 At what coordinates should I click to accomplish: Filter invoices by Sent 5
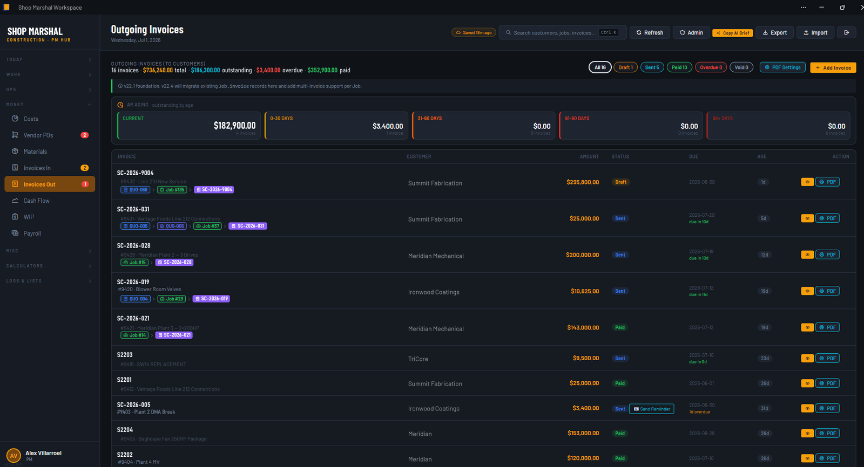[652, 67]
